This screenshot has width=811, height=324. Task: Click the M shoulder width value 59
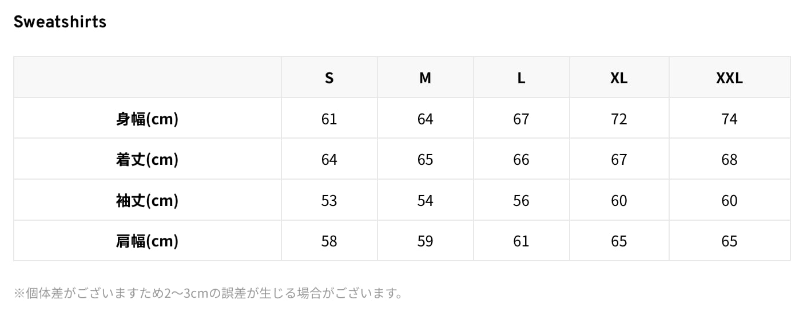pyautogui.click(x=425, y=241)
